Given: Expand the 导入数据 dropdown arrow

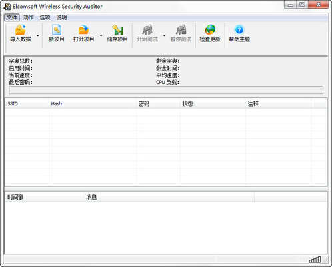Looking at the screenshot, I should point(38,35).
